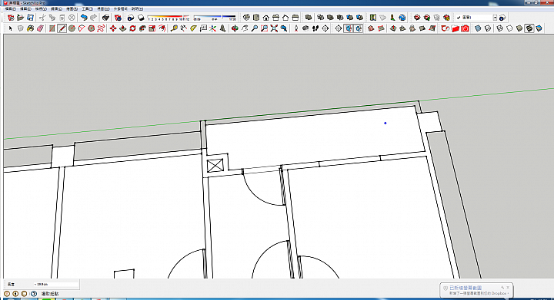
Task: Select the Pan hand tool
Action: point(245,28)
